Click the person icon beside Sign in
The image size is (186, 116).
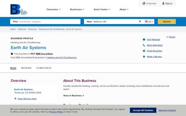pyautogui.click(x=163, y=3)
